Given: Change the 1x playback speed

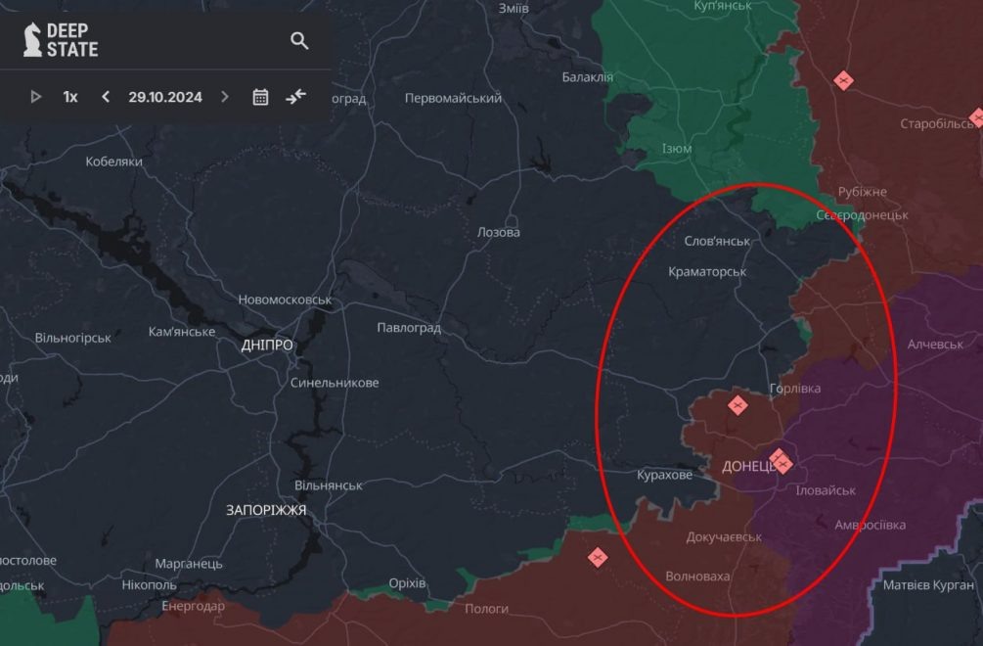Looking at the screenshot, I should (69, 97).
